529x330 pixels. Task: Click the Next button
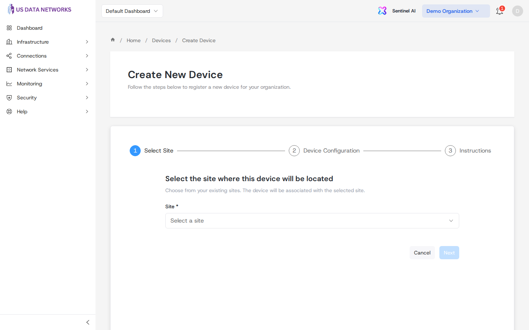coord(449,253)
